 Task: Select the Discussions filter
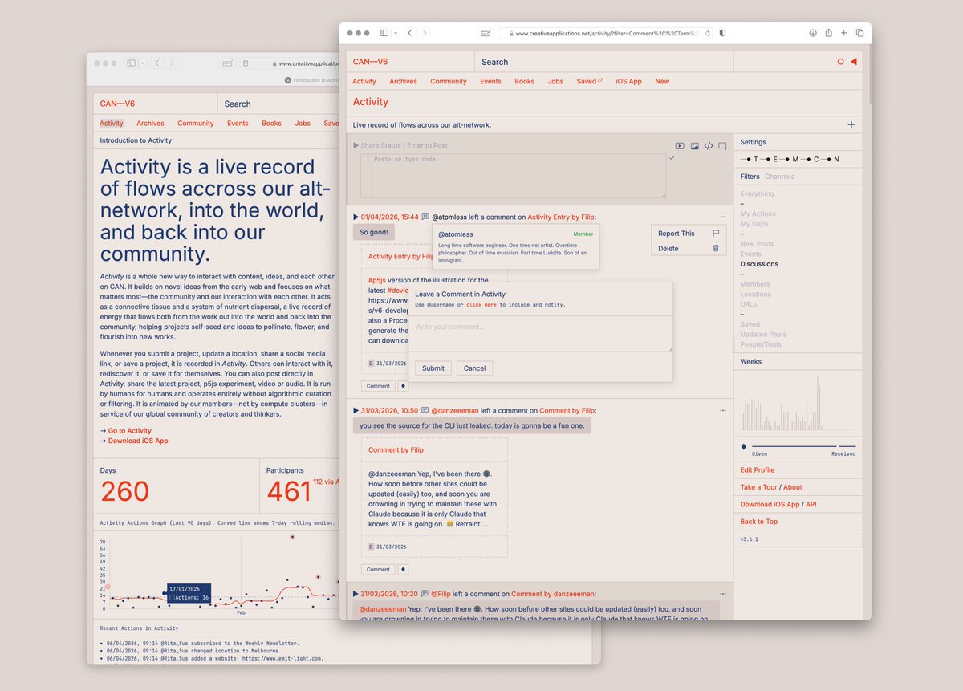tap(759, 264)
